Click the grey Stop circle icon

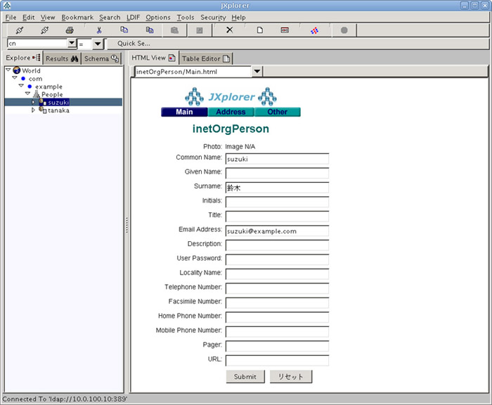(x=344, y=30)
